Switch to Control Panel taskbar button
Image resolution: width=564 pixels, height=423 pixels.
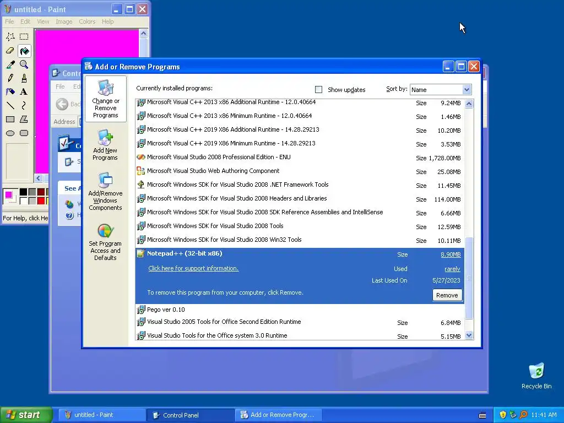pyautogui.click(x=191, y=415)
